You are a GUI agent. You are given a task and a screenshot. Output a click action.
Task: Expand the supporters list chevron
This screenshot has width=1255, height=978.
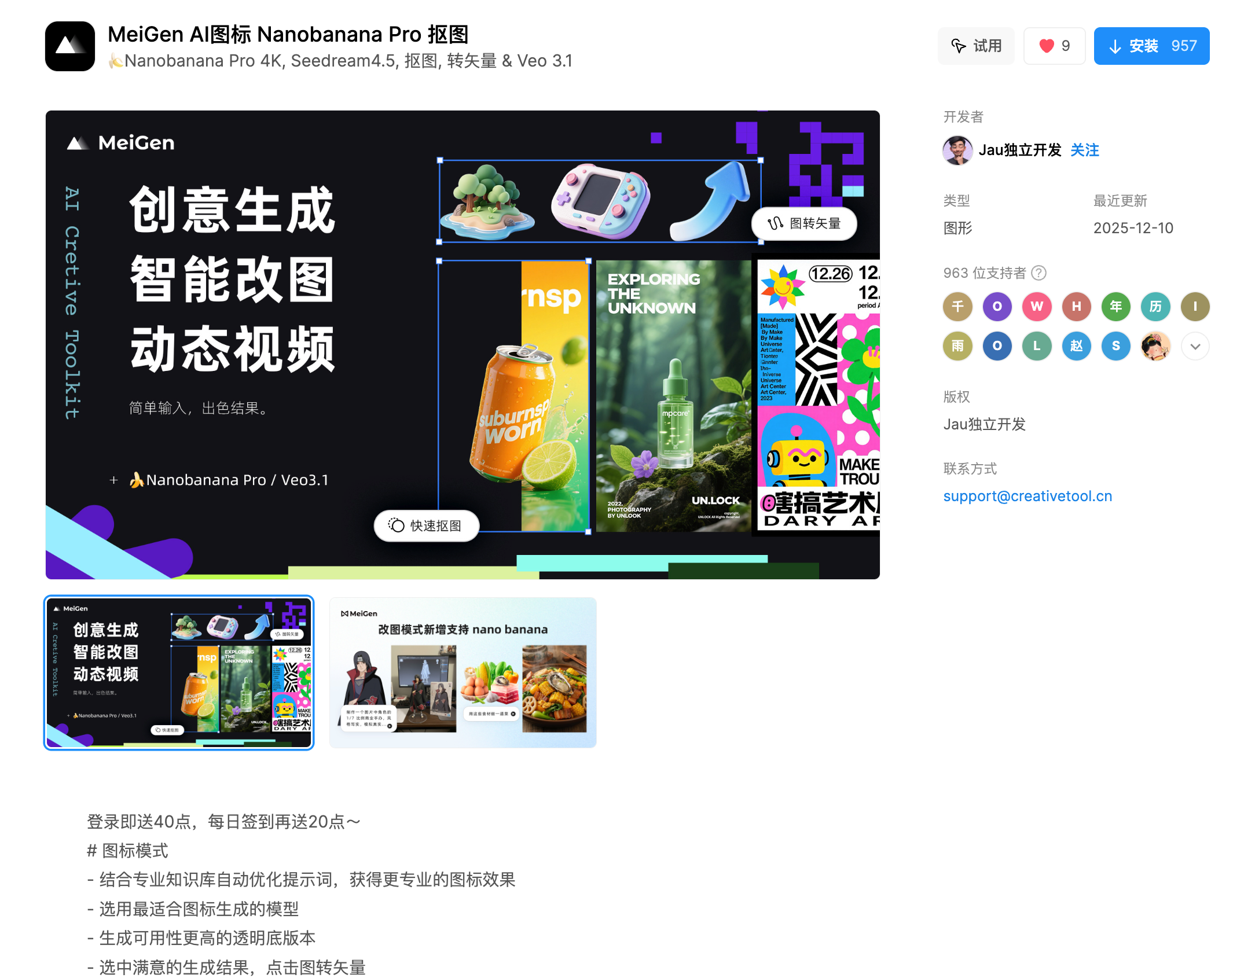click(1195, 347)
